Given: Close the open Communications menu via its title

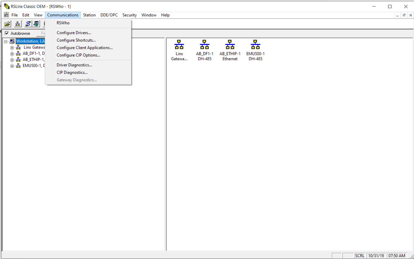Looking at the screenshot, I should [x=63, y=15].
